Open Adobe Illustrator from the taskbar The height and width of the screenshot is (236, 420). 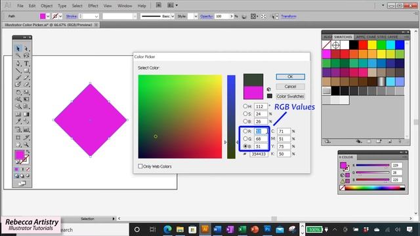(205, 229)
